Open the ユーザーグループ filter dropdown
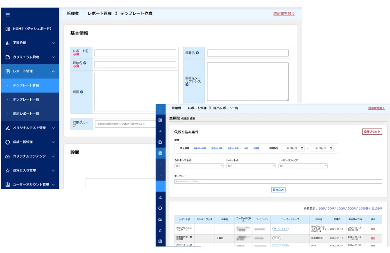The height and width of the screenshot is (253, 390). 303,166
